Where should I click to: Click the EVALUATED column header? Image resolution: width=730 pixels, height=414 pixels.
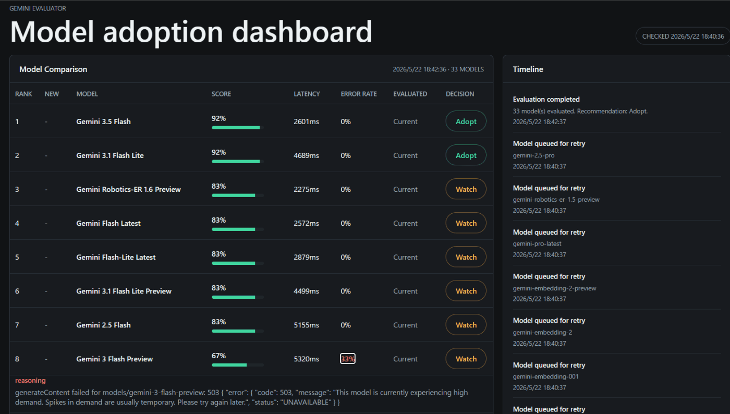pyautogui.click(x=410, y=94)
